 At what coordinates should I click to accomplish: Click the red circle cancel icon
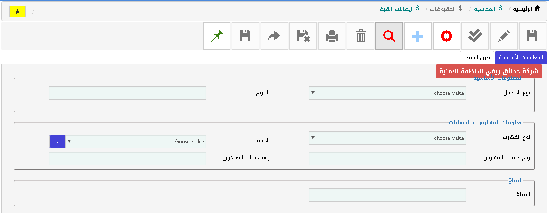pyautogui.click(x=446, y=36)
